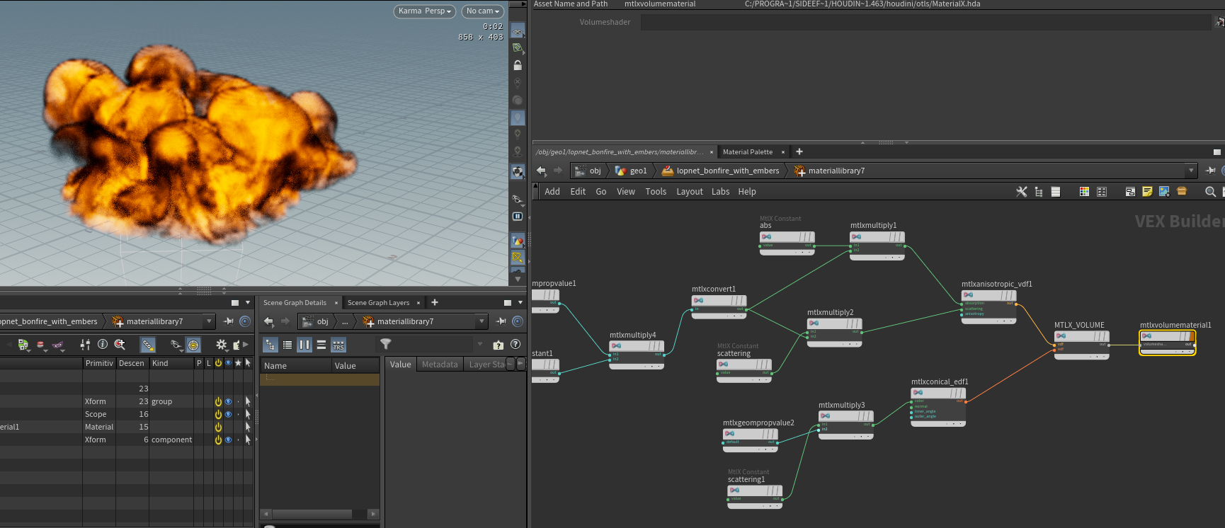Viewport: 1225px width, 528px height.
Task: Open the Metadata tab in details pane
Action: 440,365
